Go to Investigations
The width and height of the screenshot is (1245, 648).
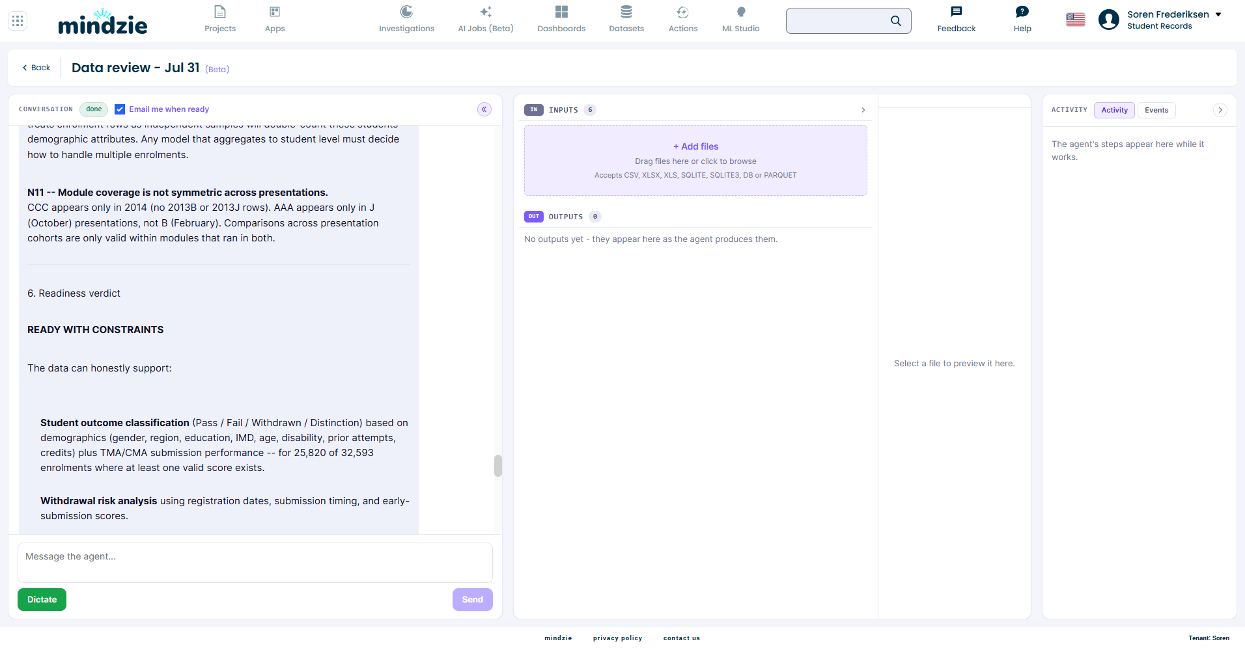[x=406, y=20]
